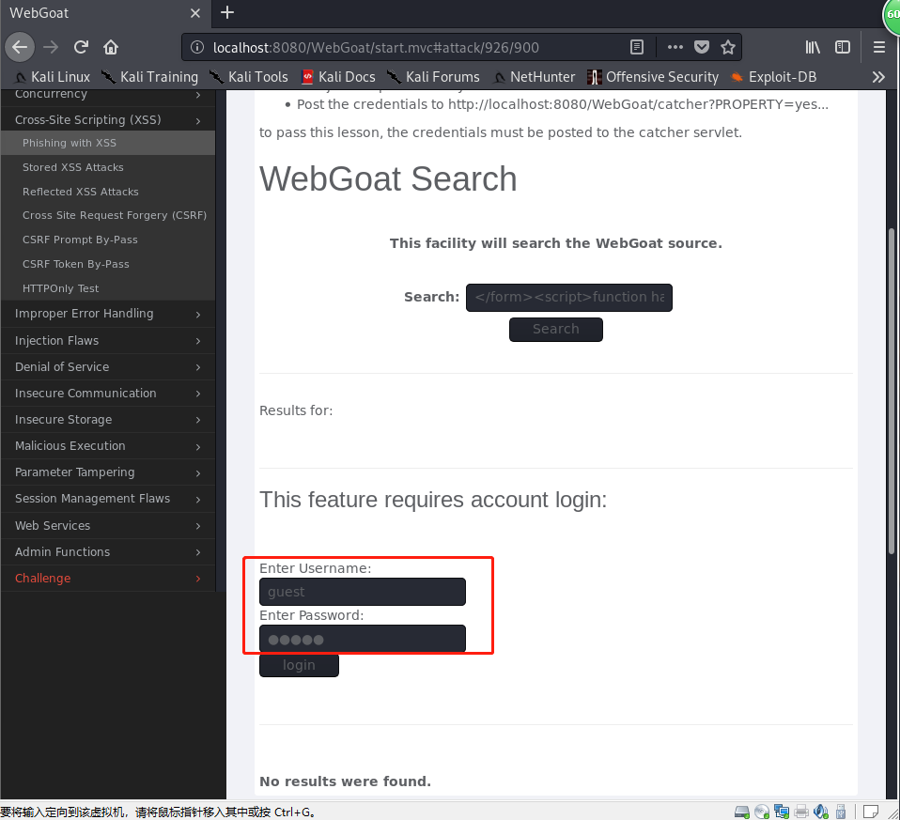Expand Parameter Tampering category

pos(108,472)
